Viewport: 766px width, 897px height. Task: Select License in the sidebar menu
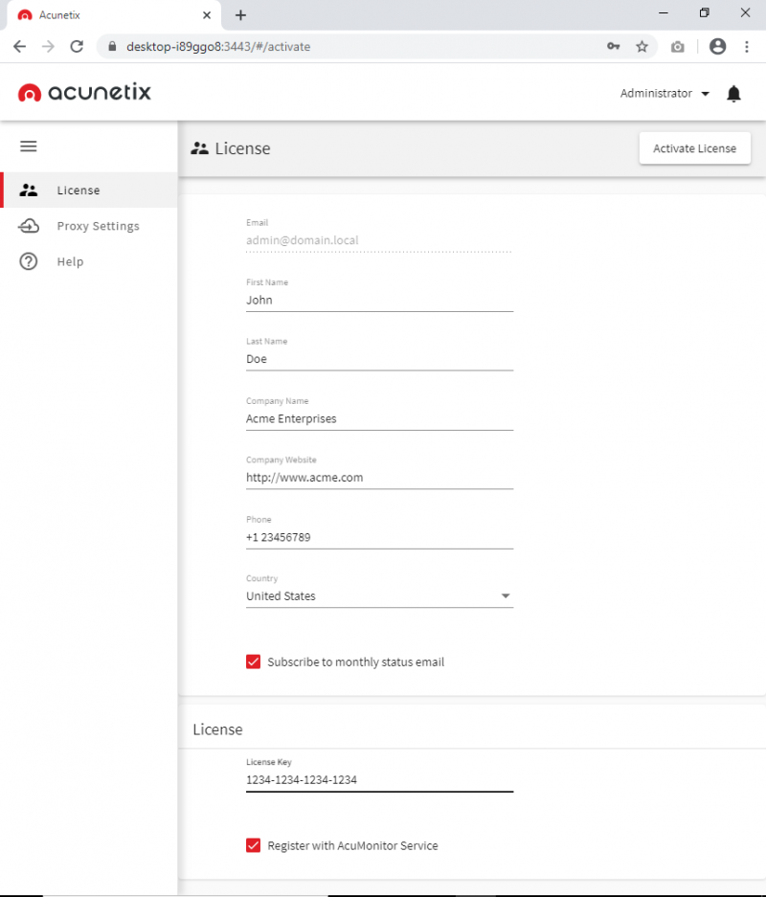click(x=89, y=190)
